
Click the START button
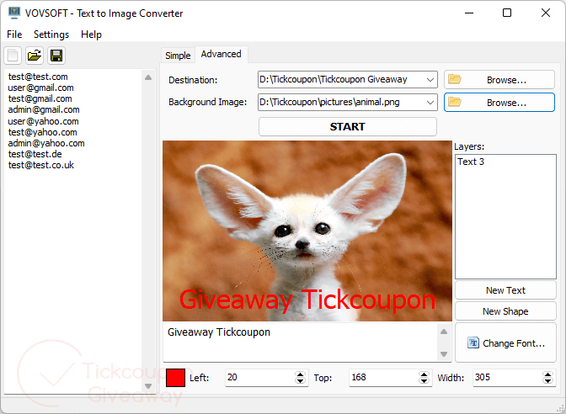(x=348, y=126)
